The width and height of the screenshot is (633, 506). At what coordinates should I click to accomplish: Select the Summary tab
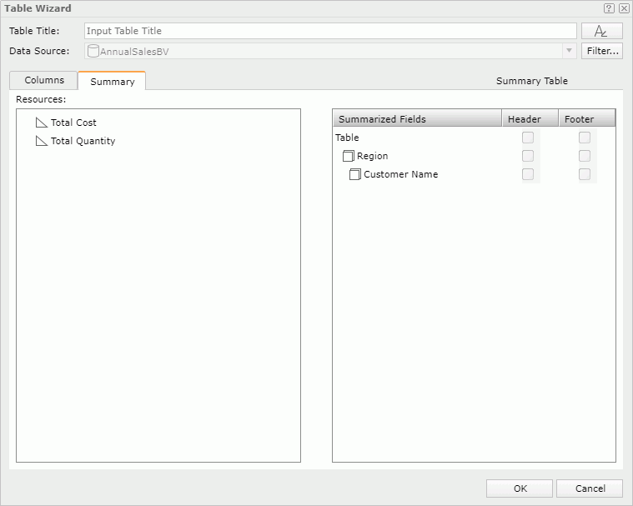pyautogui.click(x=112, y=82)
